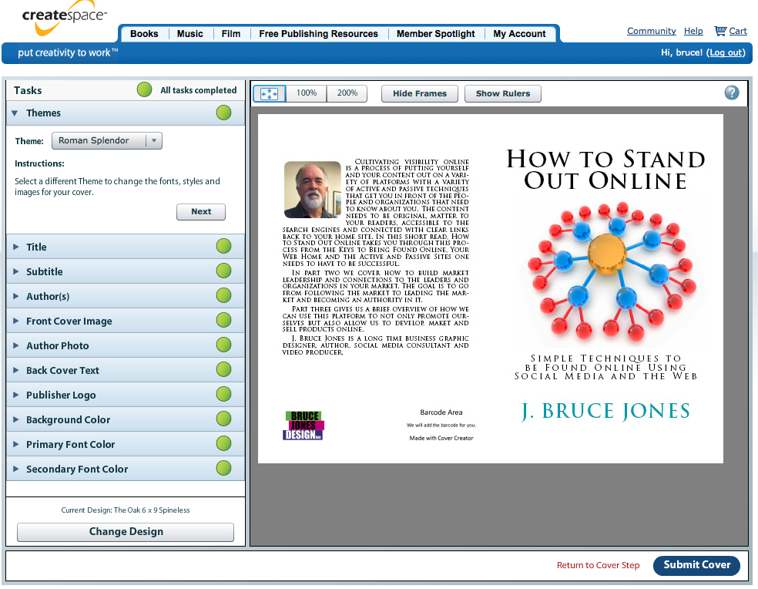758x589 pixels.
Task: Click green status circle for Back Cover Text
Action: pos(223,369)
